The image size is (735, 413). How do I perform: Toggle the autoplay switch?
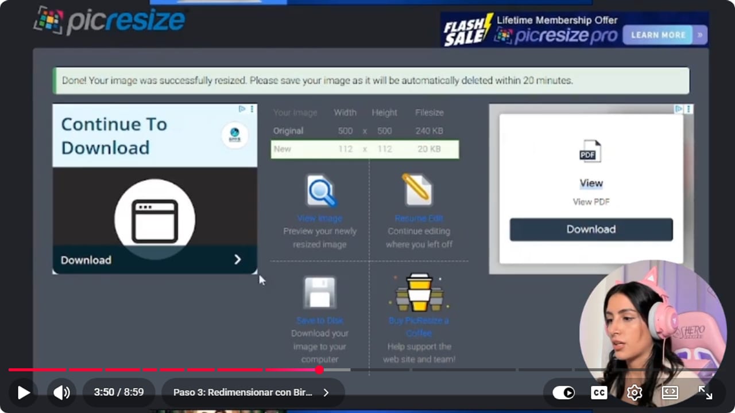(563, 392)
